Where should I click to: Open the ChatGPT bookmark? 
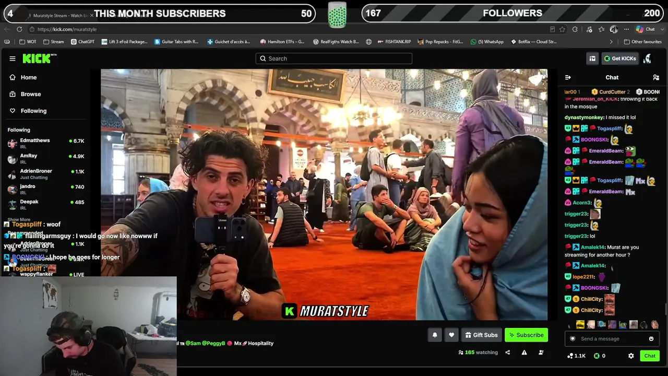coord(82,42)
